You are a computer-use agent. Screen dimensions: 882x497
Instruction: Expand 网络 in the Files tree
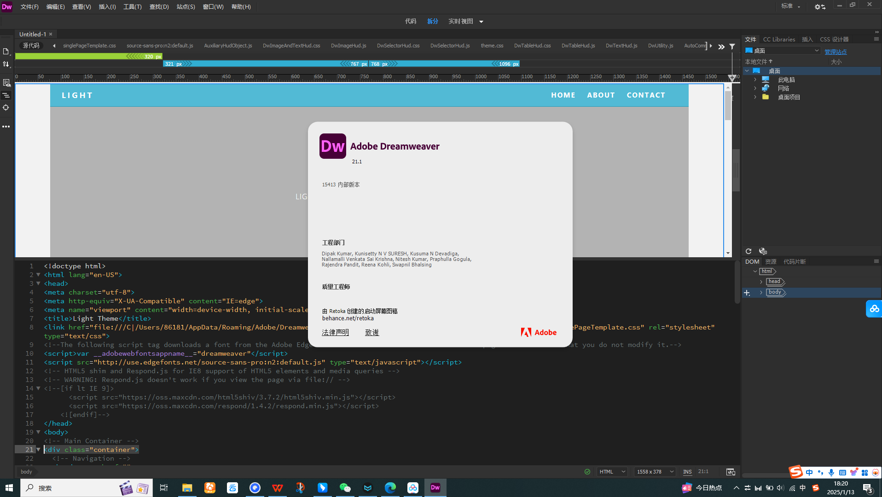pos(755,88)
